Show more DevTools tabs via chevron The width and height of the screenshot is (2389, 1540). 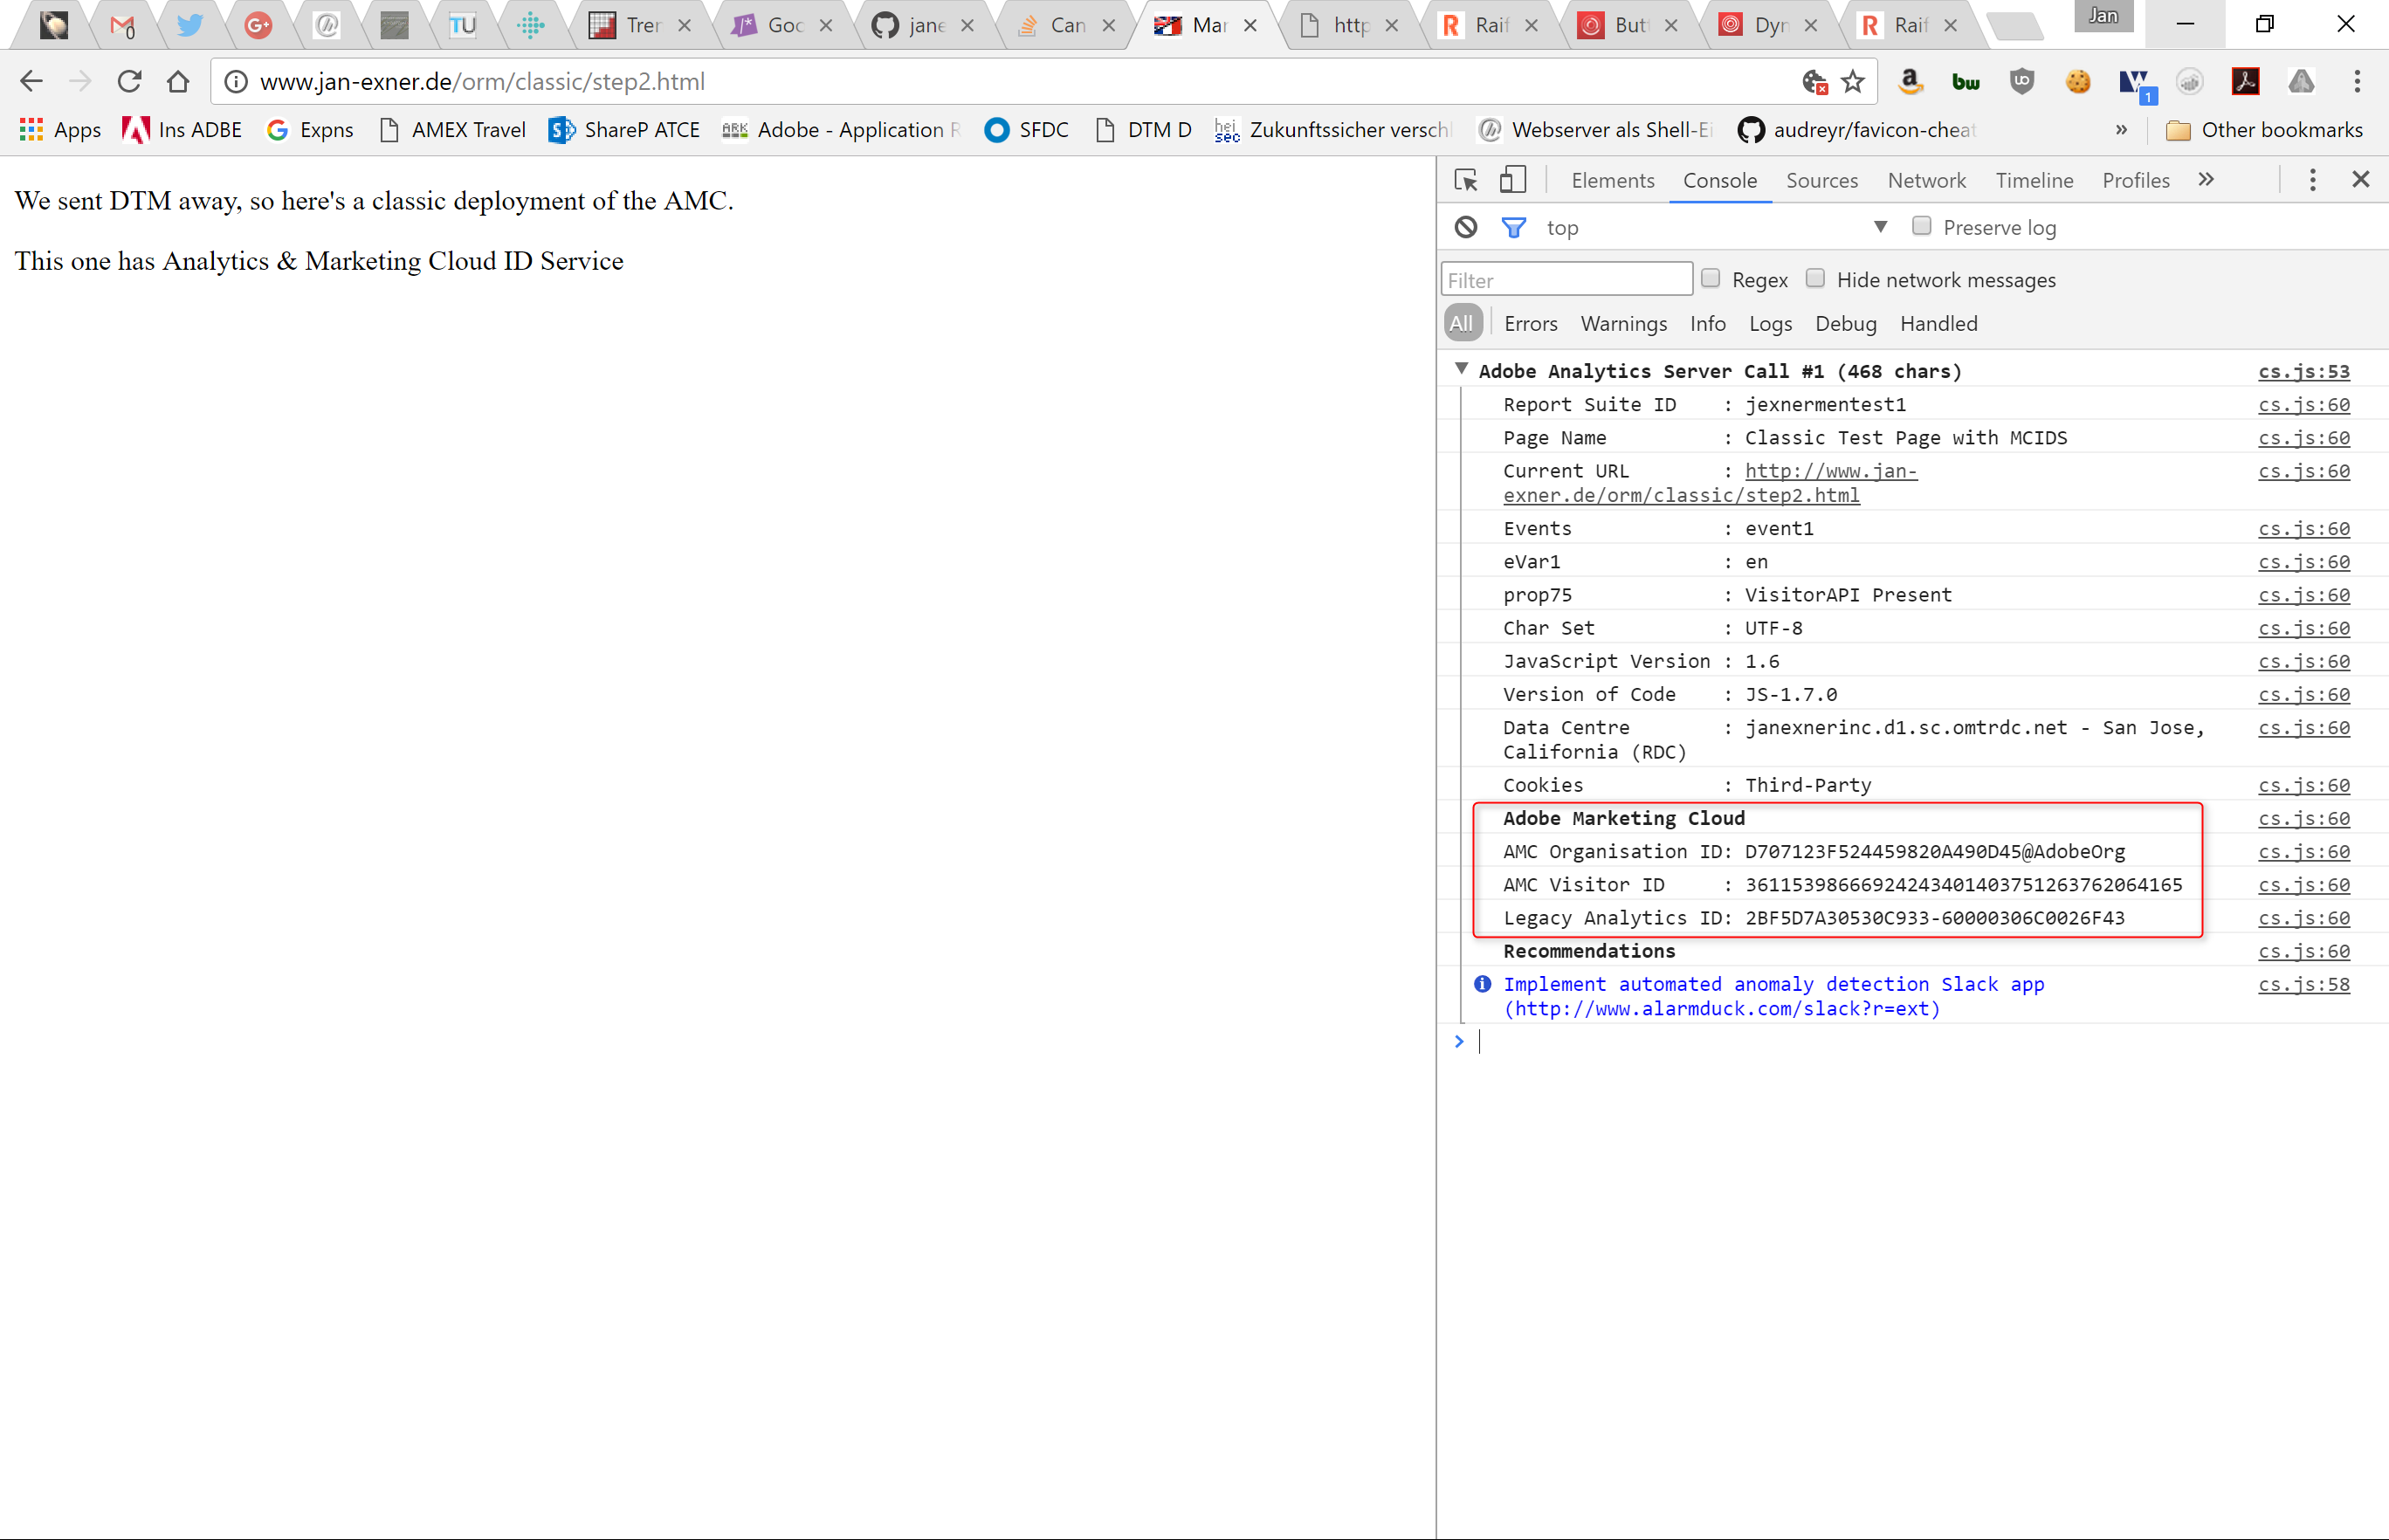click(x=2206, y=180)
